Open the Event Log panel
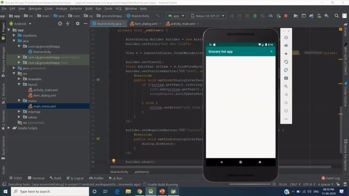This screenshot has height=196, width=349. 331,178
